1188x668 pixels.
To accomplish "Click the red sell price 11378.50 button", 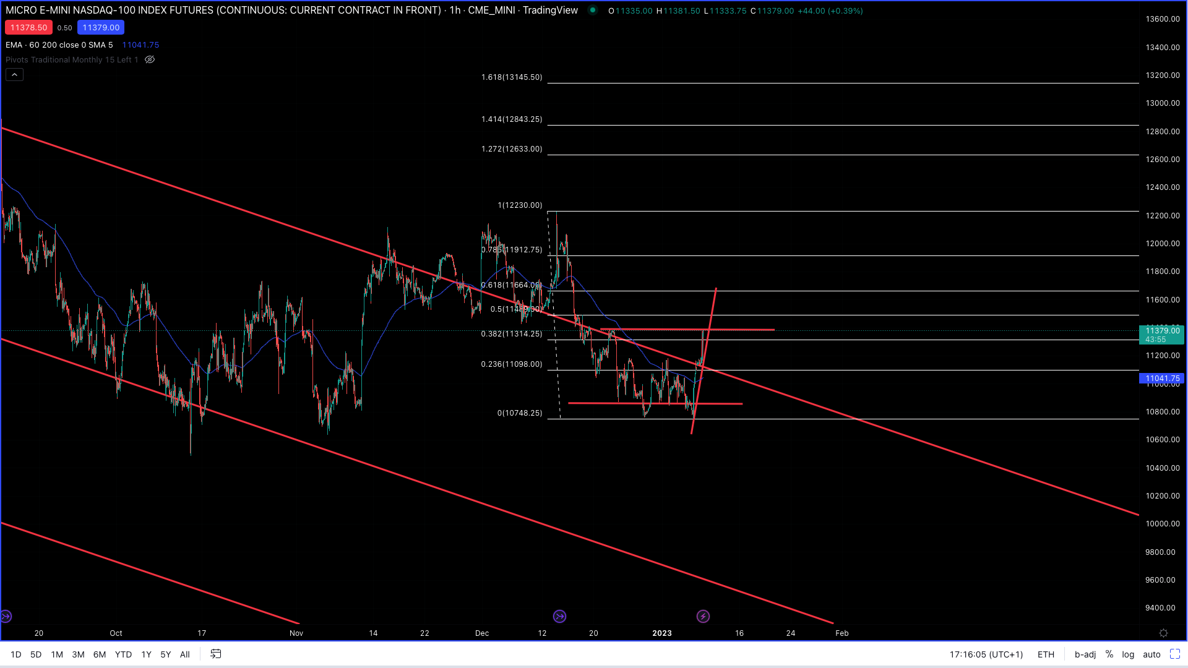I will pos(28,28).
